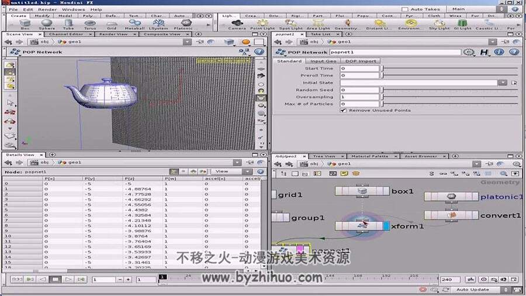Click the popnet1 name input field

pos(395,52)
